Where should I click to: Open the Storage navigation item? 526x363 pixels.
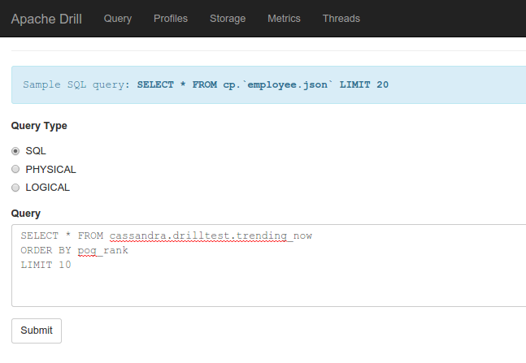pyautogui.click(x=228, y=19)
